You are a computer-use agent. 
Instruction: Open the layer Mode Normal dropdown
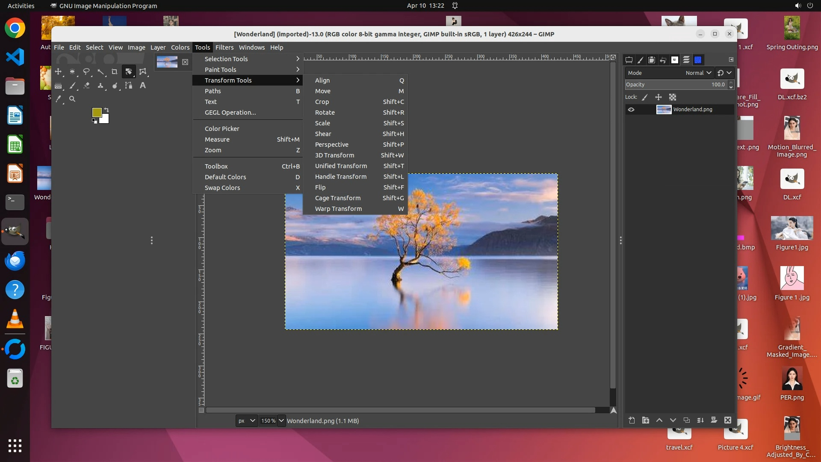coord(698,73)
